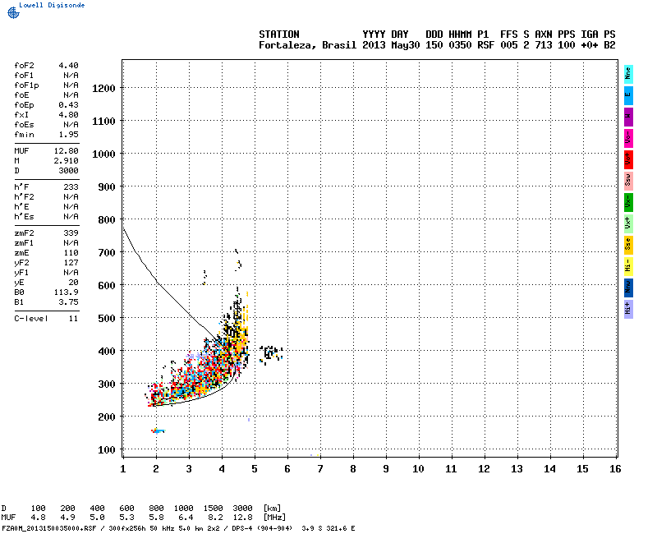Click the M value 2.910
This screenshot has width=657, height=534.
click(67, 161)
